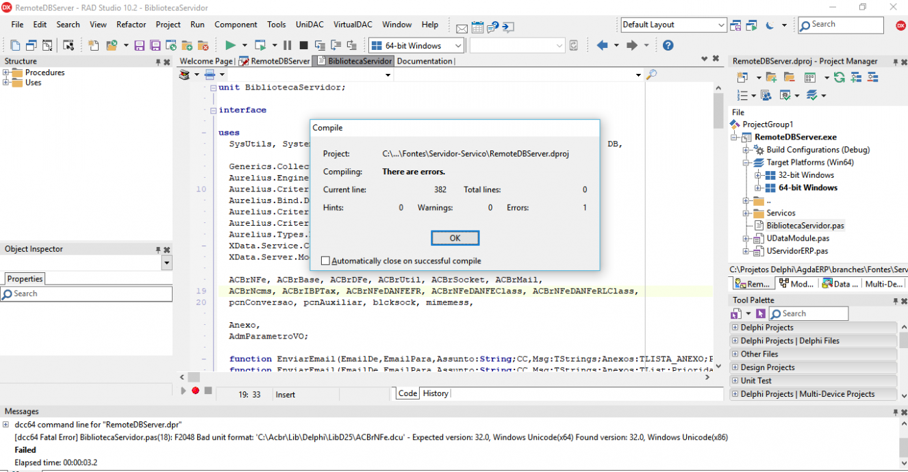This screenshot has height=472, width=908.
Task: Open the 64-bit Windows platform dropdown
Action: pyautogui.click(x=457, y=46)
